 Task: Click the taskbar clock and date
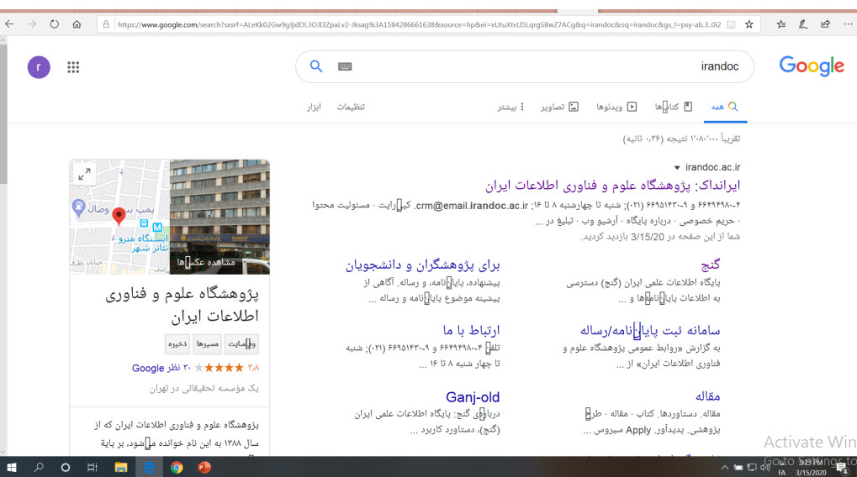click(811, 468)
